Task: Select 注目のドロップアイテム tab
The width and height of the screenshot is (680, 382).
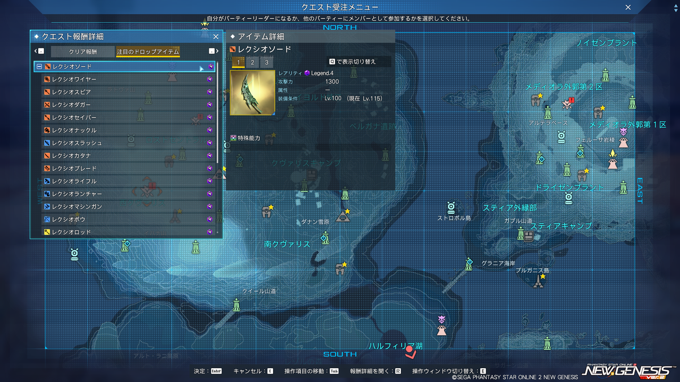Action: [x=148, y=52]
